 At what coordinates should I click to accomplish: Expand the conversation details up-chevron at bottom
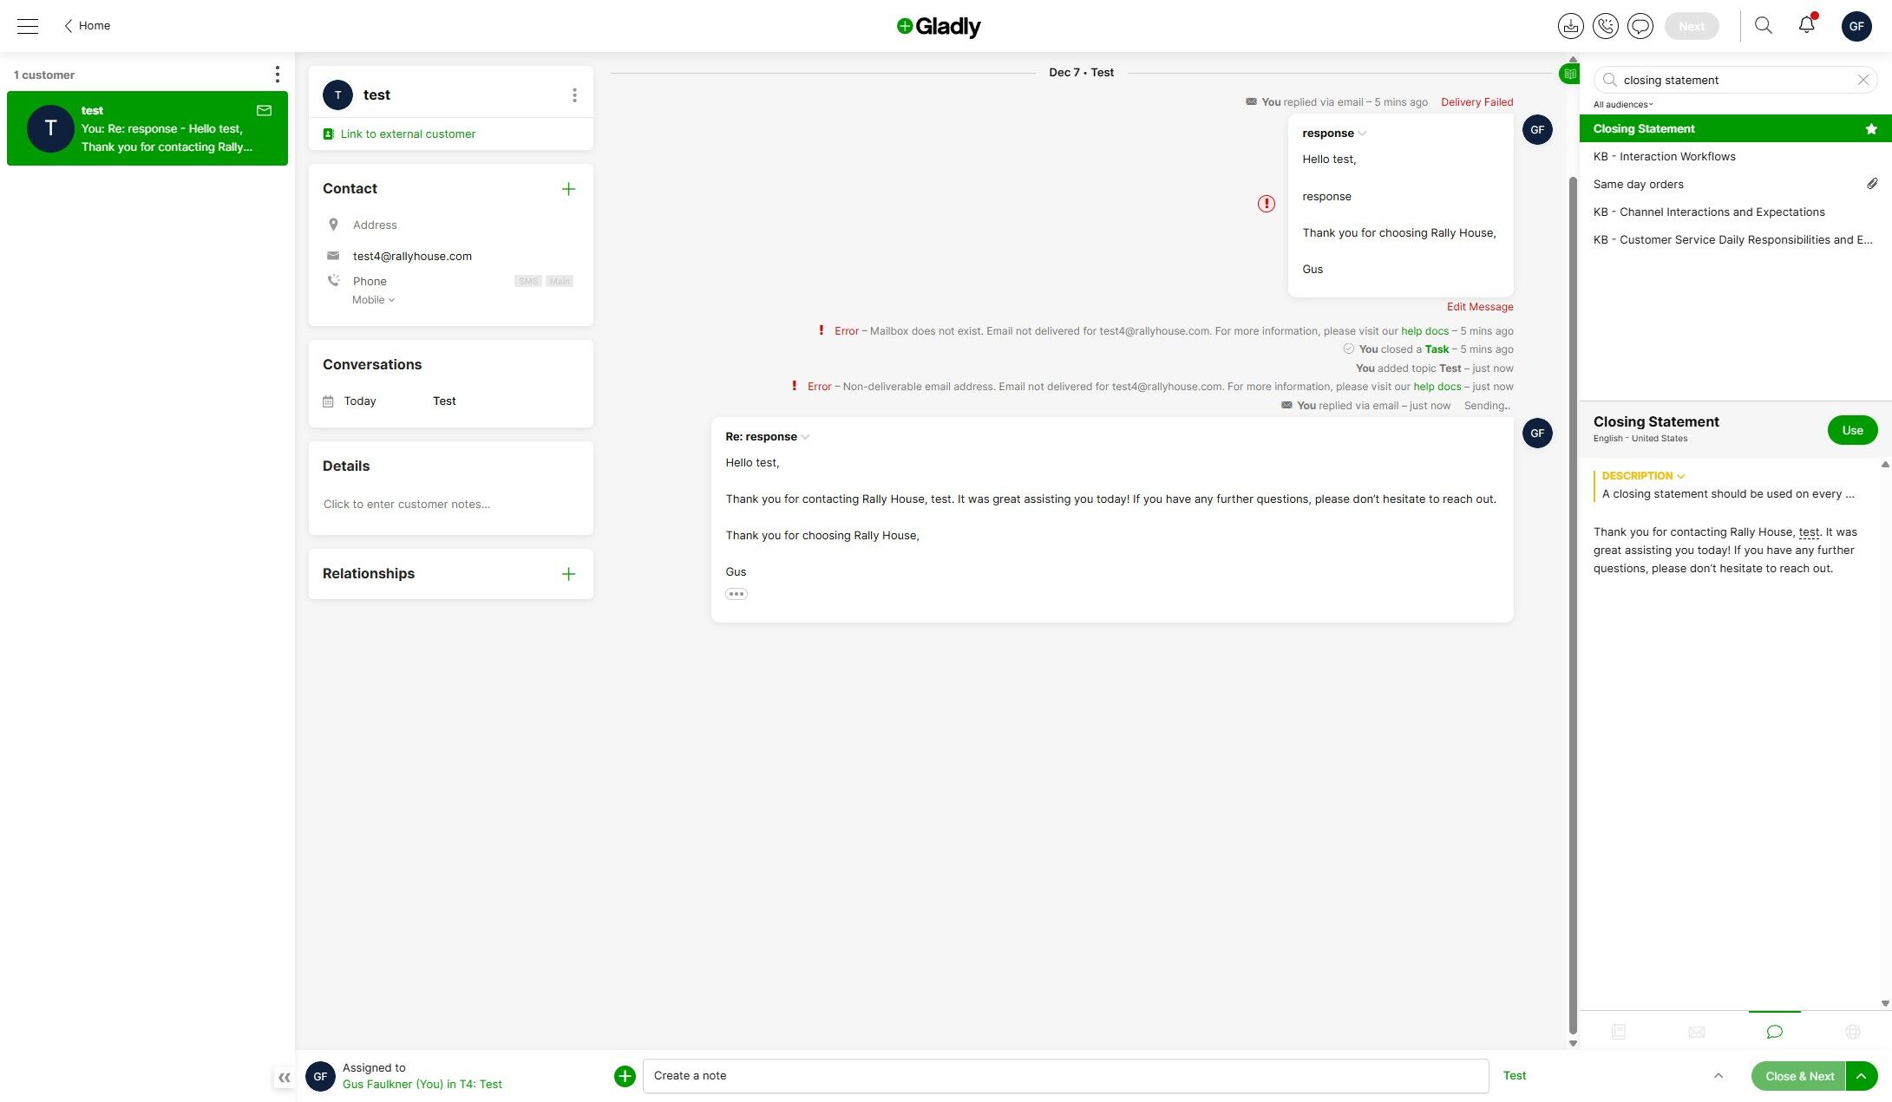1718,1076
